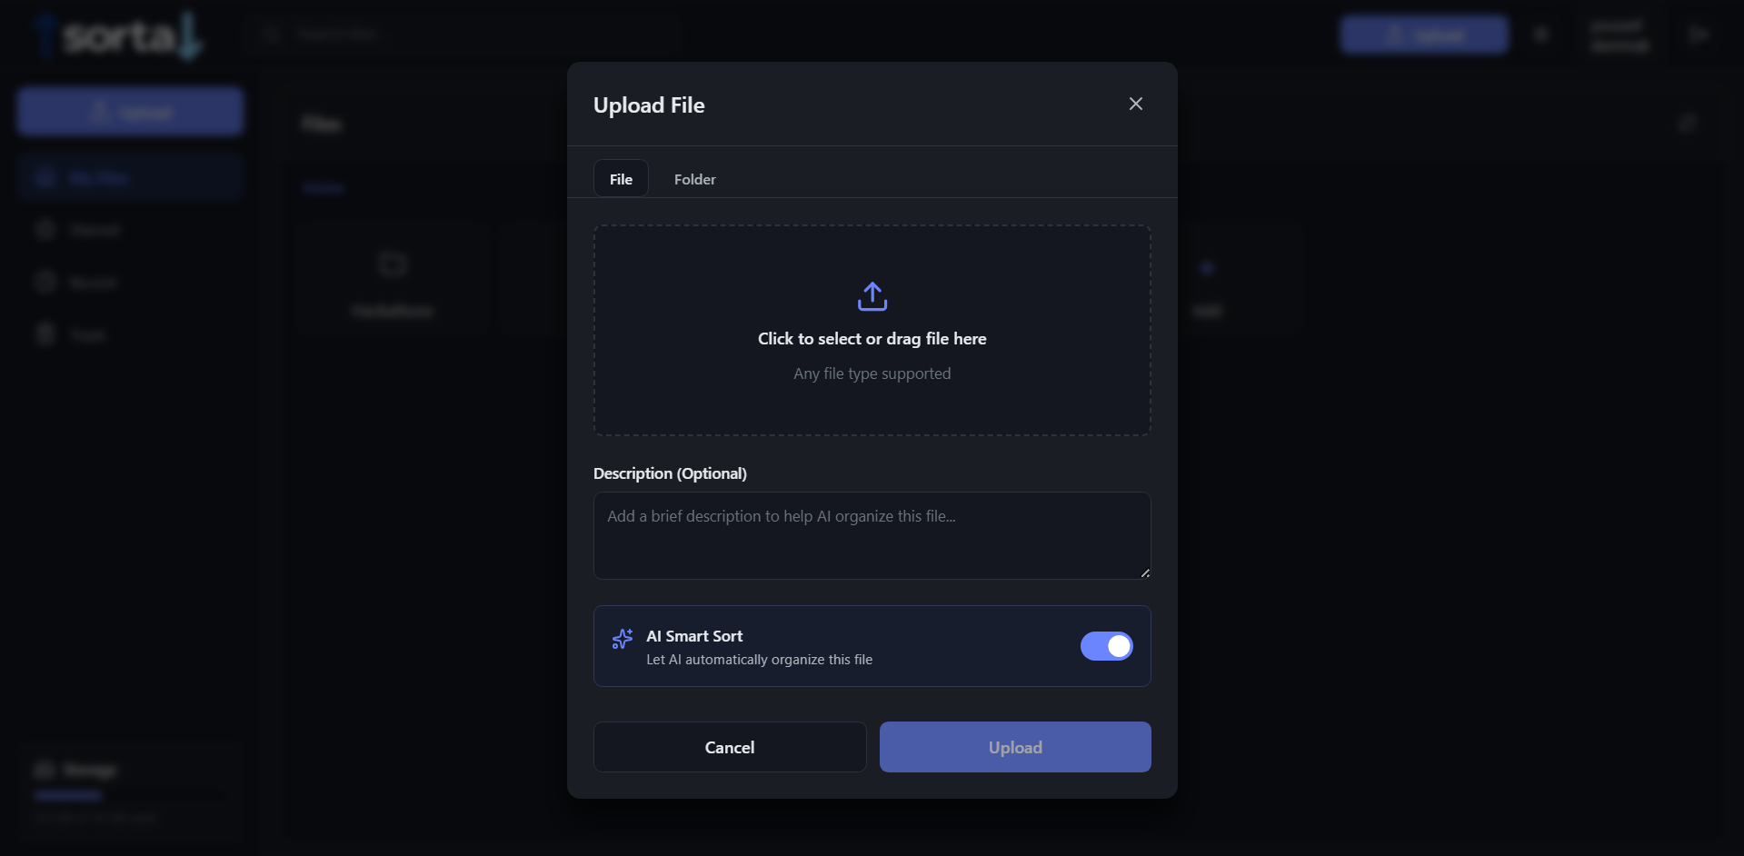Click the description resize handle at the field's corner

click(1145, 573)
